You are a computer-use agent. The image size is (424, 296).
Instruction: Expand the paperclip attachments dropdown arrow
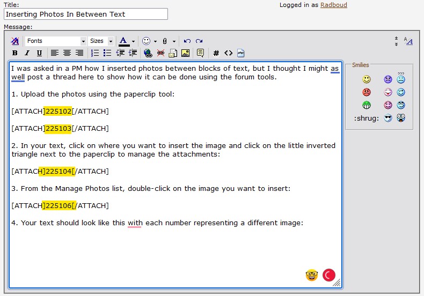(174, 41)
